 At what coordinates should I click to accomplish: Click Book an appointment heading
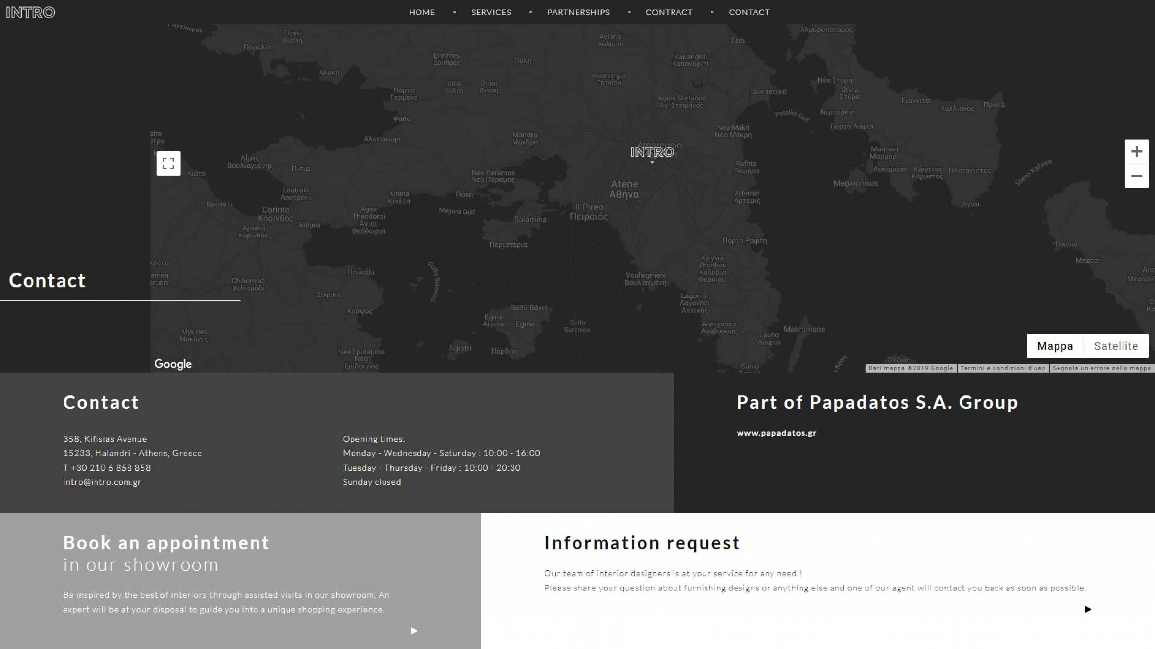pos(166,543)
